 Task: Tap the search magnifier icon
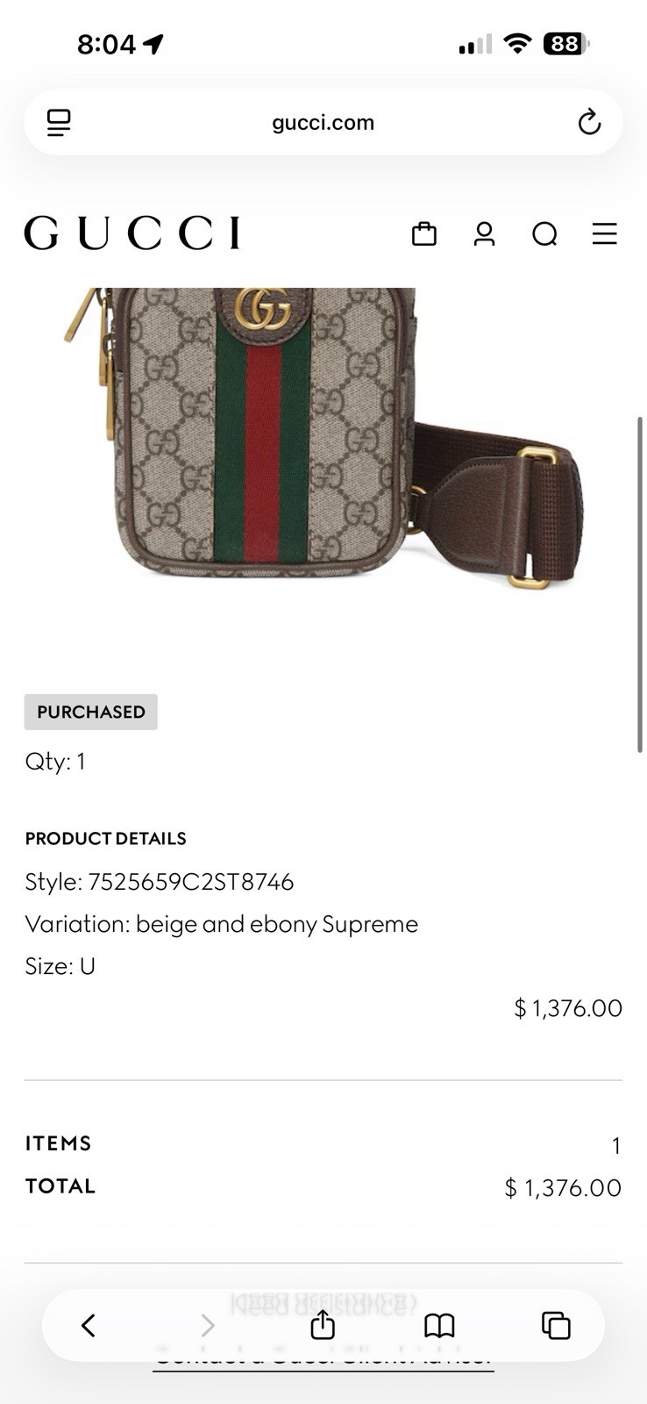coord(544,234)
